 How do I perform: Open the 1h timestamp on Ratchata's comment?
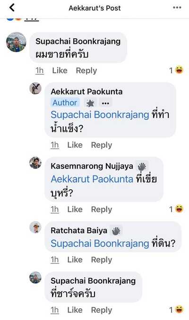click(x=55, y=260)
